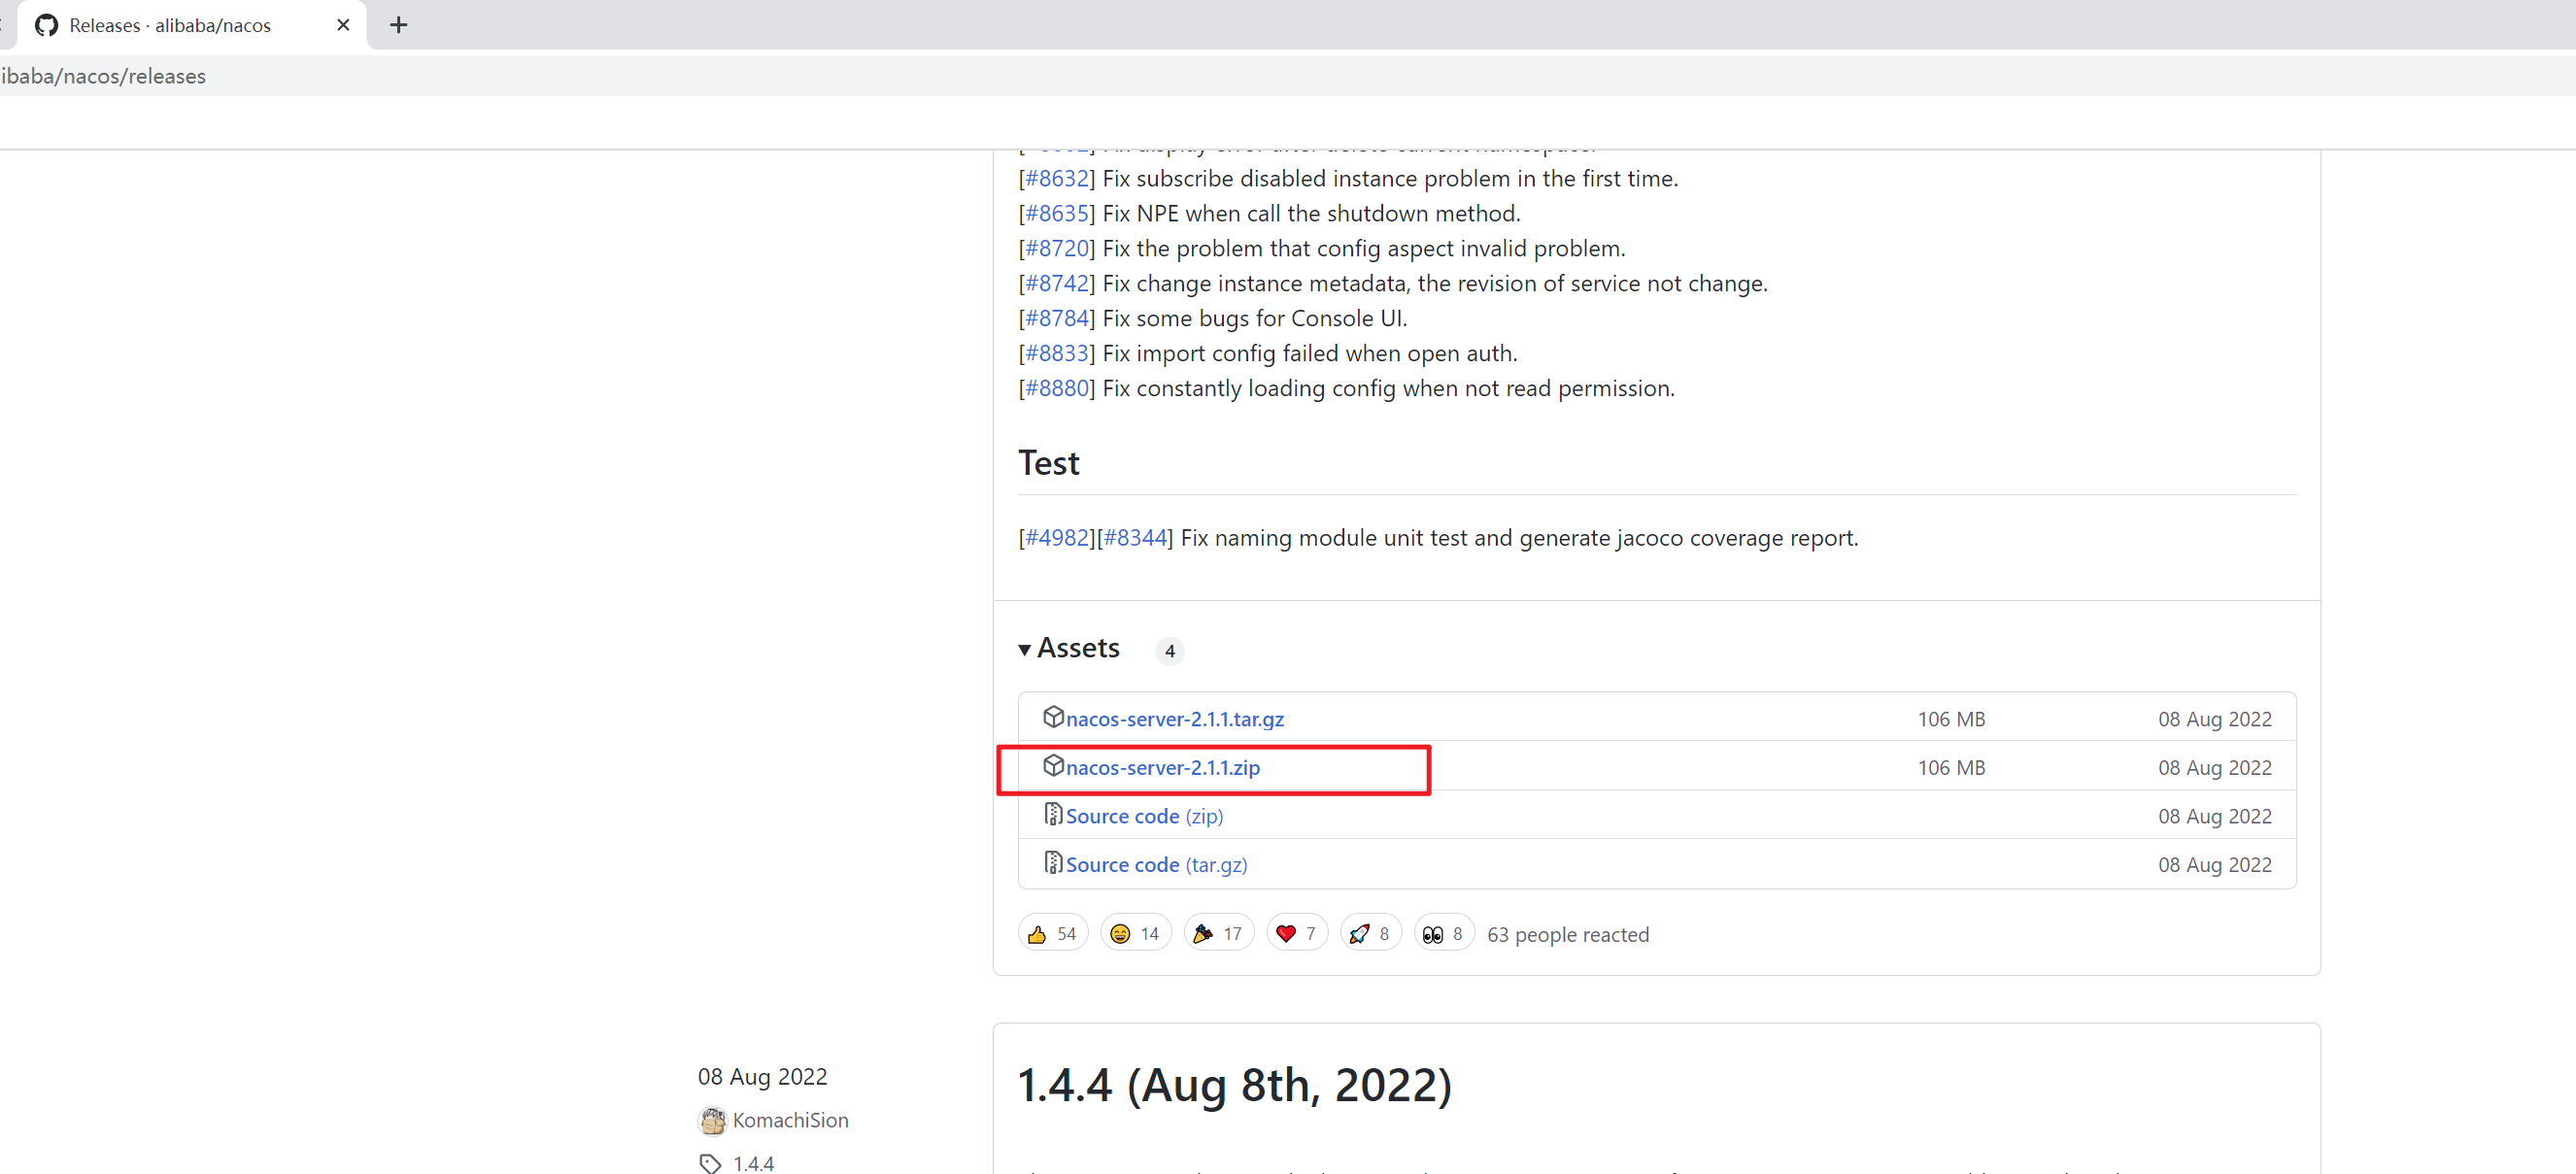Download nacos-server-2.1.1.zip

(x=1162, y=768)
